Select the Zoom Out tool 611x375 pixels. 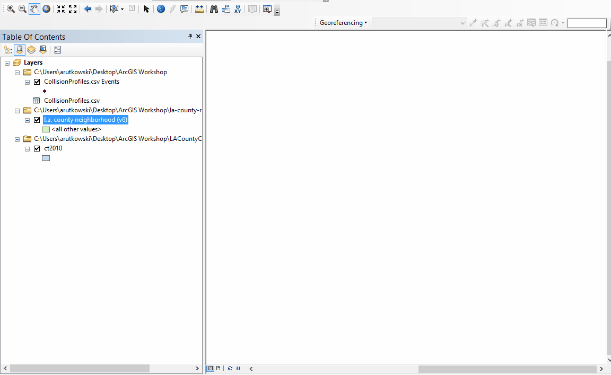point(23,9)
